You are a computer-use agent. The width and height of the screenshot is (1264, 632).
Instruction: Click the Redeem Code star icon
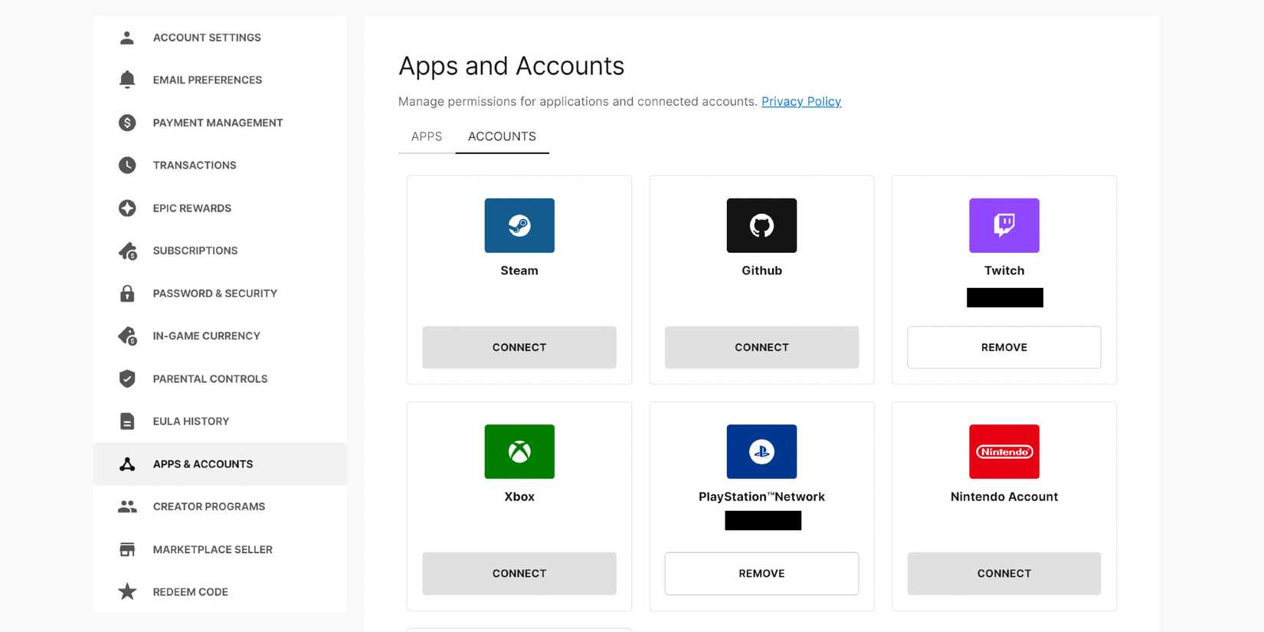tap(127, 591)
